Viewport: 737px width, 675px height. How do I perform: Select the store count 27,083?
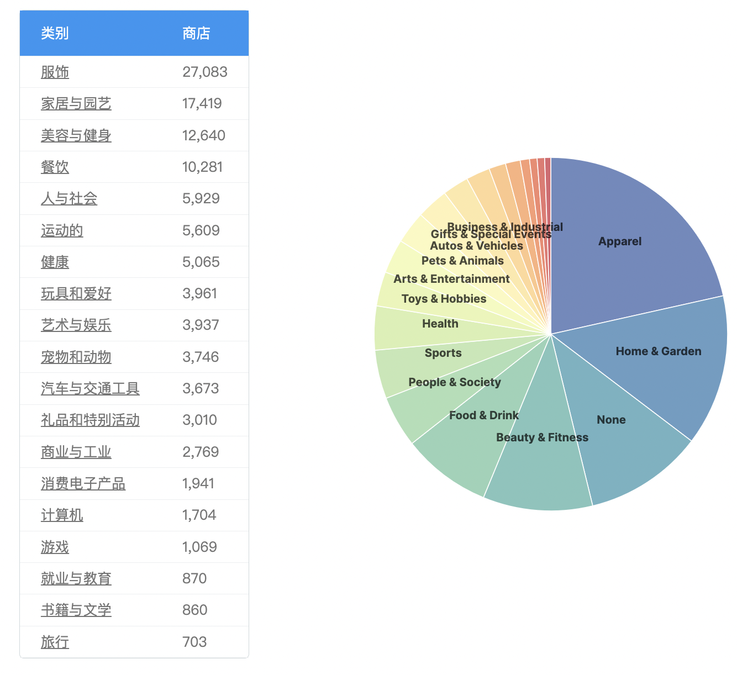pos(205,72)
